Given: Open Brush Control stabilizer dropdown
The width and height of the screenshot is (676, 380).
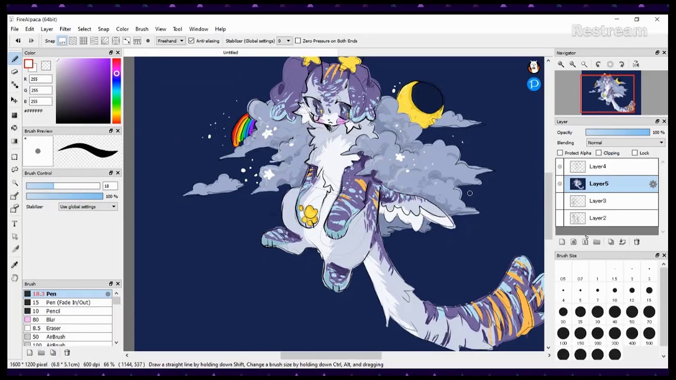Looking at the screenshot, I should click(x=88, y=207).
